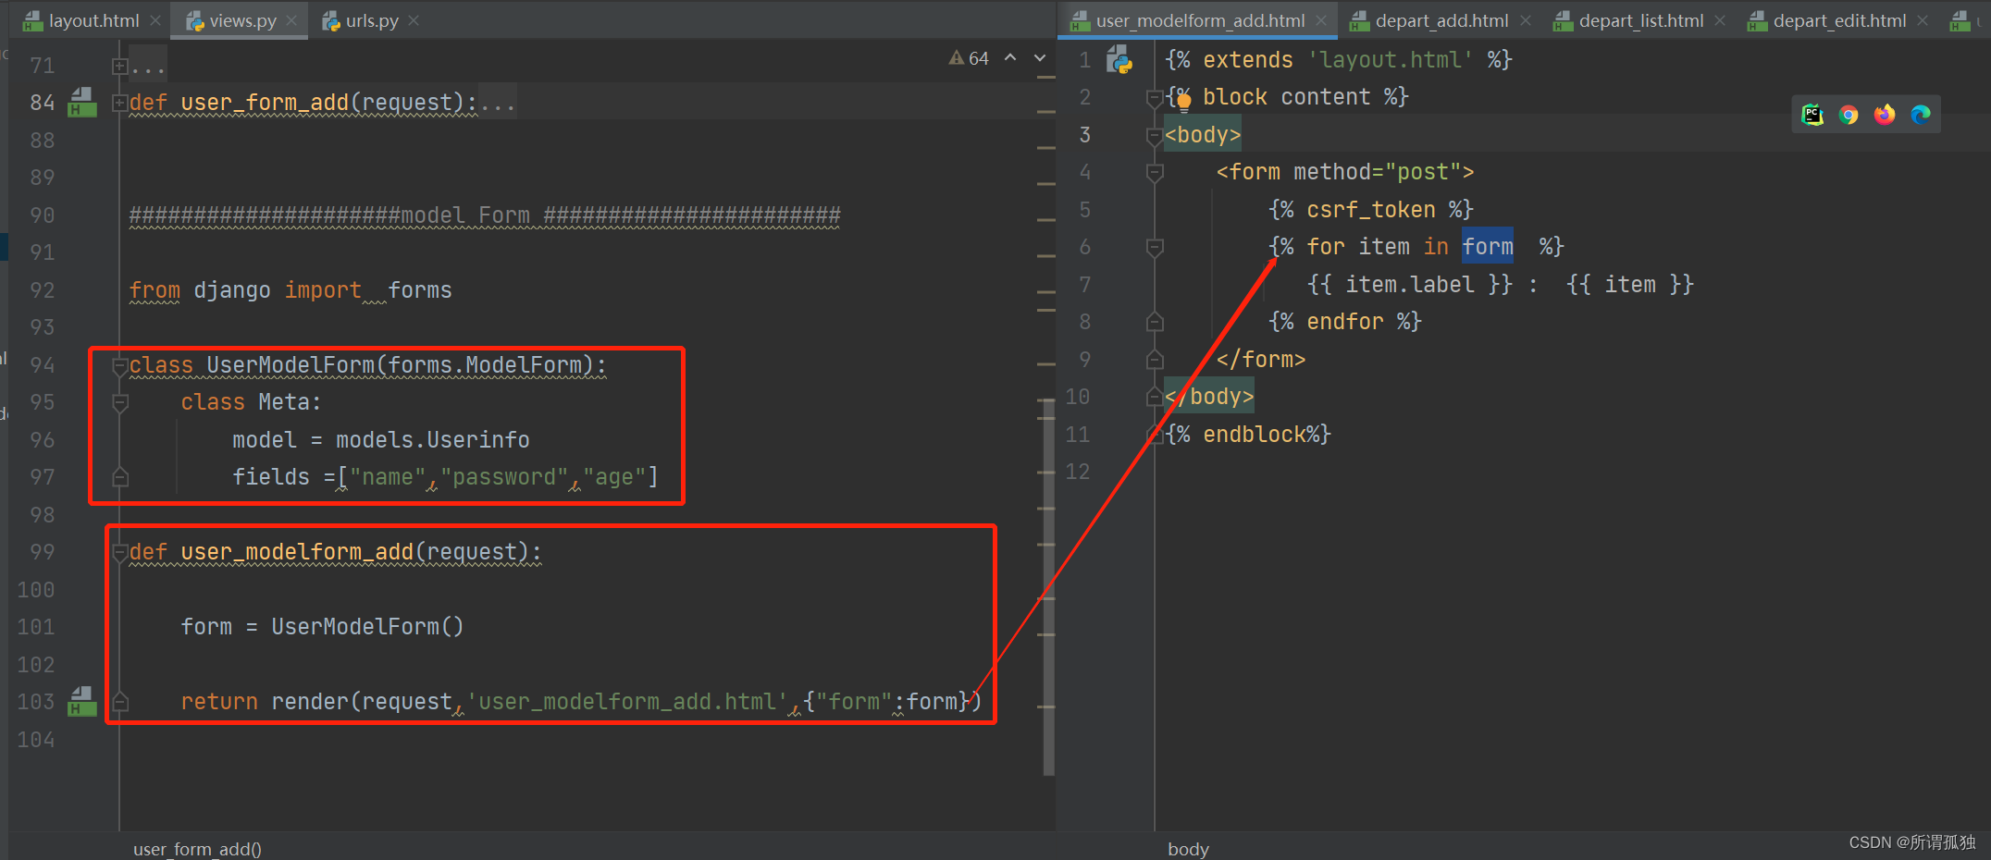
Task: Click the 'csrf_token' template tag
Action: [1371, 210]
